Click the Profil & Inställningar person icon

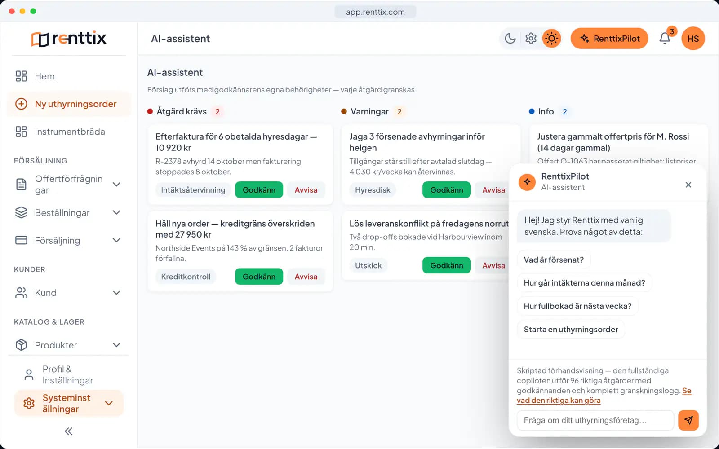[29, 374]
